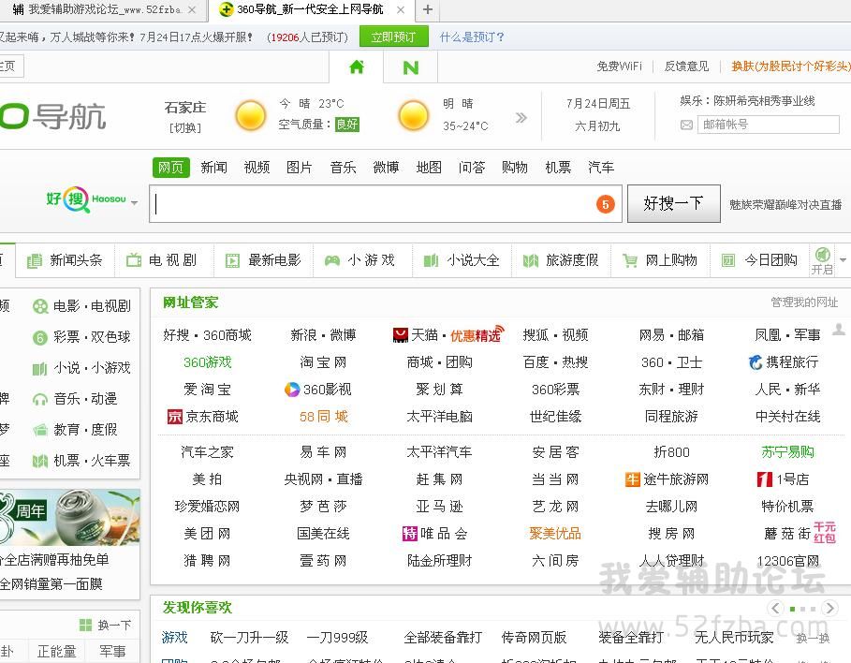The image size is (851, 663).
Task: Click the green 立即预订 button
Action: click(393, 37)
